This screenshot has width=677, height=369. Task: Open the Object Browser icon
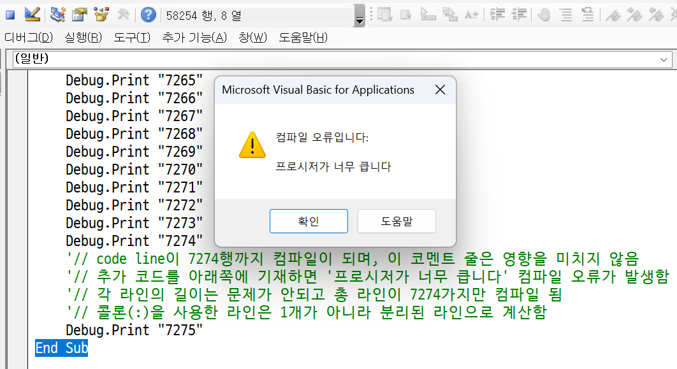point(101,15)
